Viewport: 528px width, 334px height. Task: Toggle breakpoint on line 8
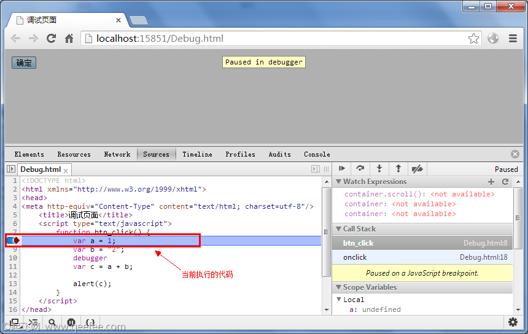coord(14,241)
